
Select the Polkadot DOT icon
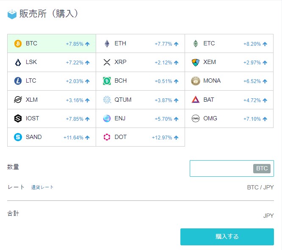tap(107, 137)
